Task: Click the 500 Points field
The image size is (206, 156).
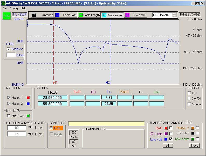Action: [74, 133]
